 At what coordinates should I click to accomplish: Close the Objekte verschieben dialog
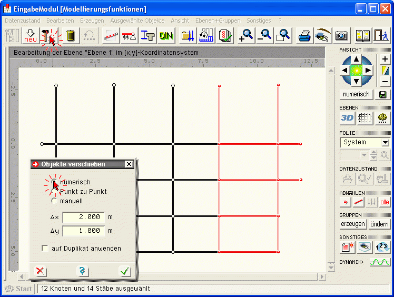pyautogui.click(x=129, y=164)
